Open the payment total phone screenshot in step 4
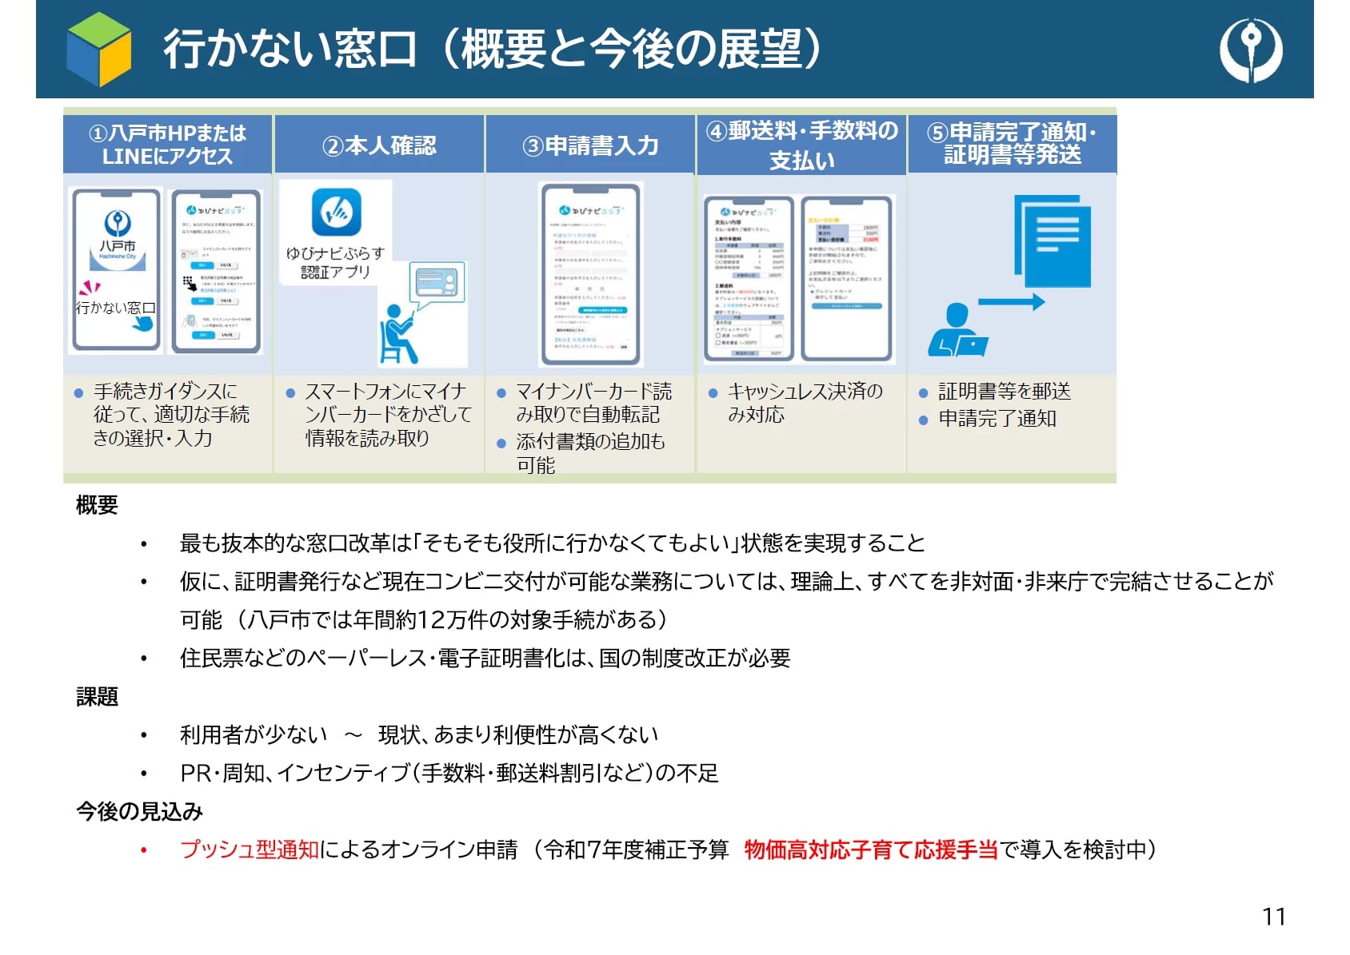This screenshot has height=955, width=1350. tap(846, 277)
